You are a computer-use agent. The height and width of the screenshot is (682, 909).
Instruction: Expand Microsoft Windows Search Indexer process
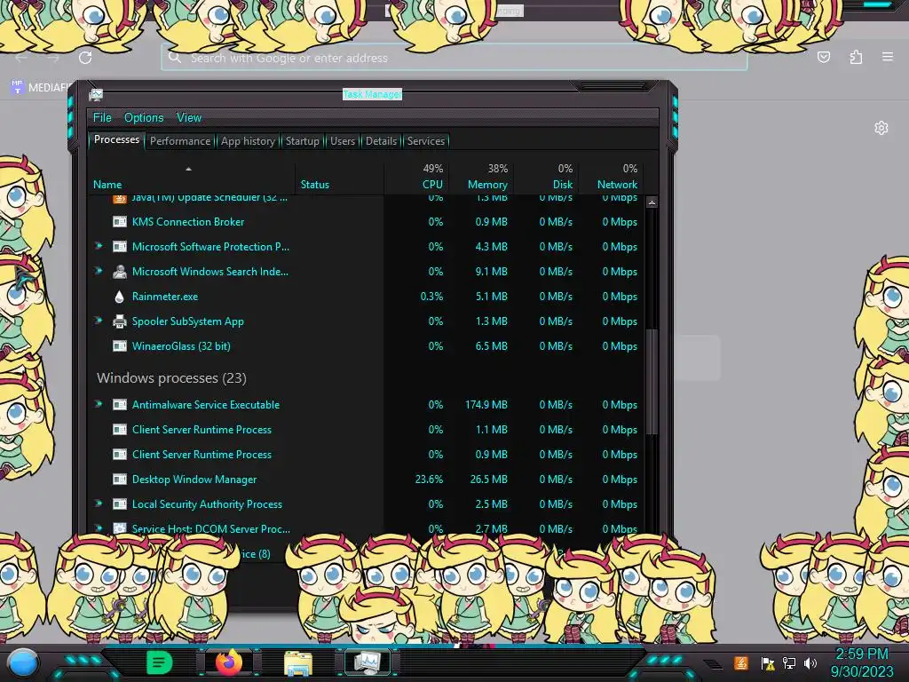[99, 271]
